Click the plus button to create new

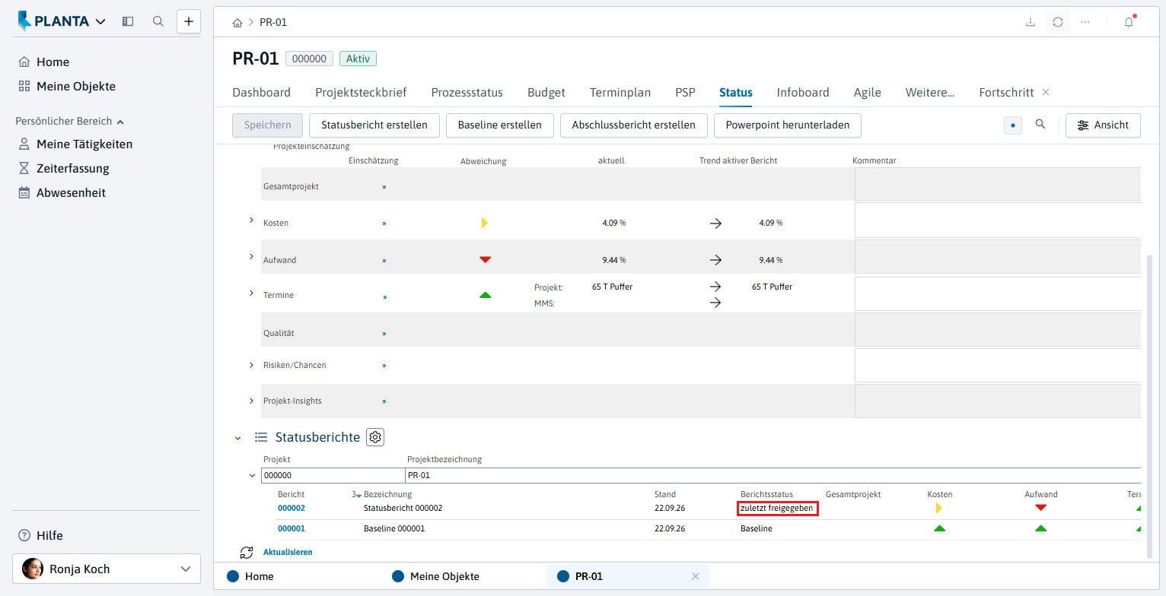pos(189,21)
